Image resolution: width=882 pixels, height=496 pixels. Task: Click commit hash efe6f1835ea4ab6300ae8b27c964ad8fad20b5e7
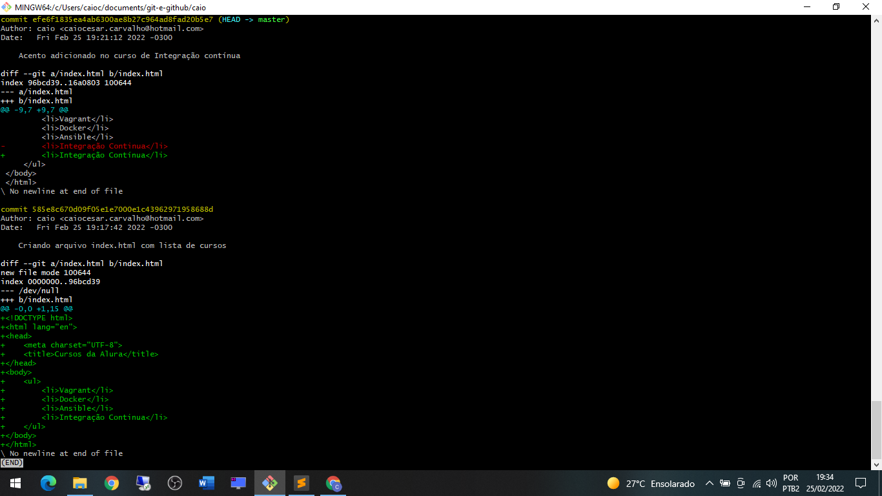click(x=123, y=19)
